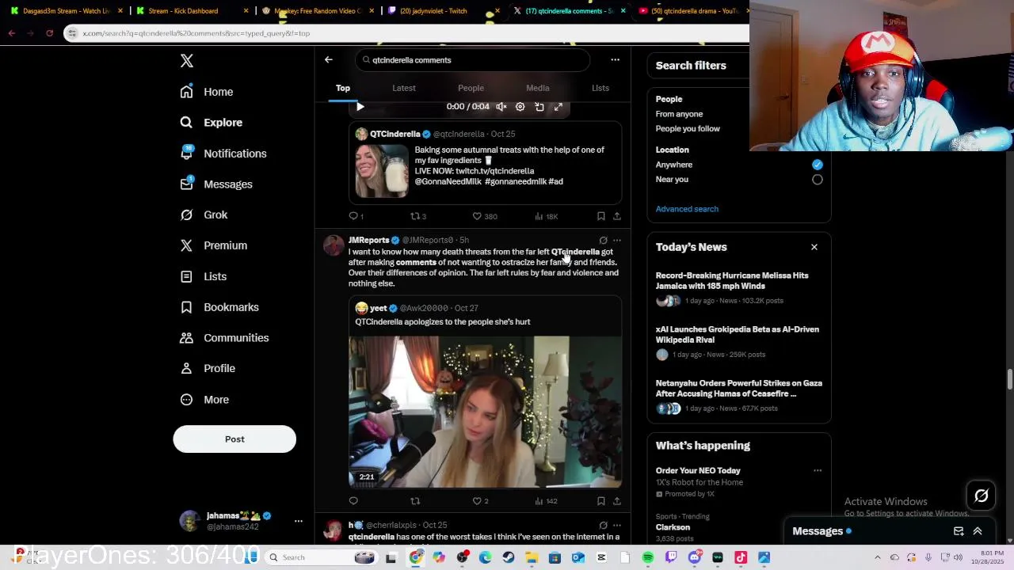Switch to the Media tab

click(x=538, y=88)
